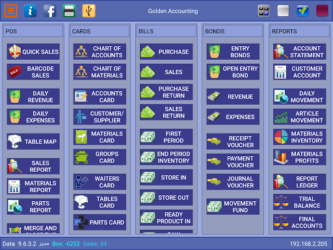Screen dimensions: 333x250
Task: Click the blue checkmark icon
Action: (302, 10)
